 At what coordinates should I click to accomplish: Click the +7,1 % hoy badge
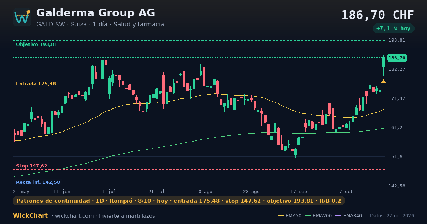pyautogui.click(x=394, y=28)
